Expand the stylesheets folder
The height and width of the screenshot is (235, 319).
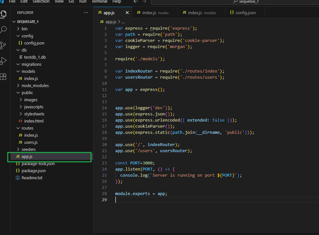[21, 114]
